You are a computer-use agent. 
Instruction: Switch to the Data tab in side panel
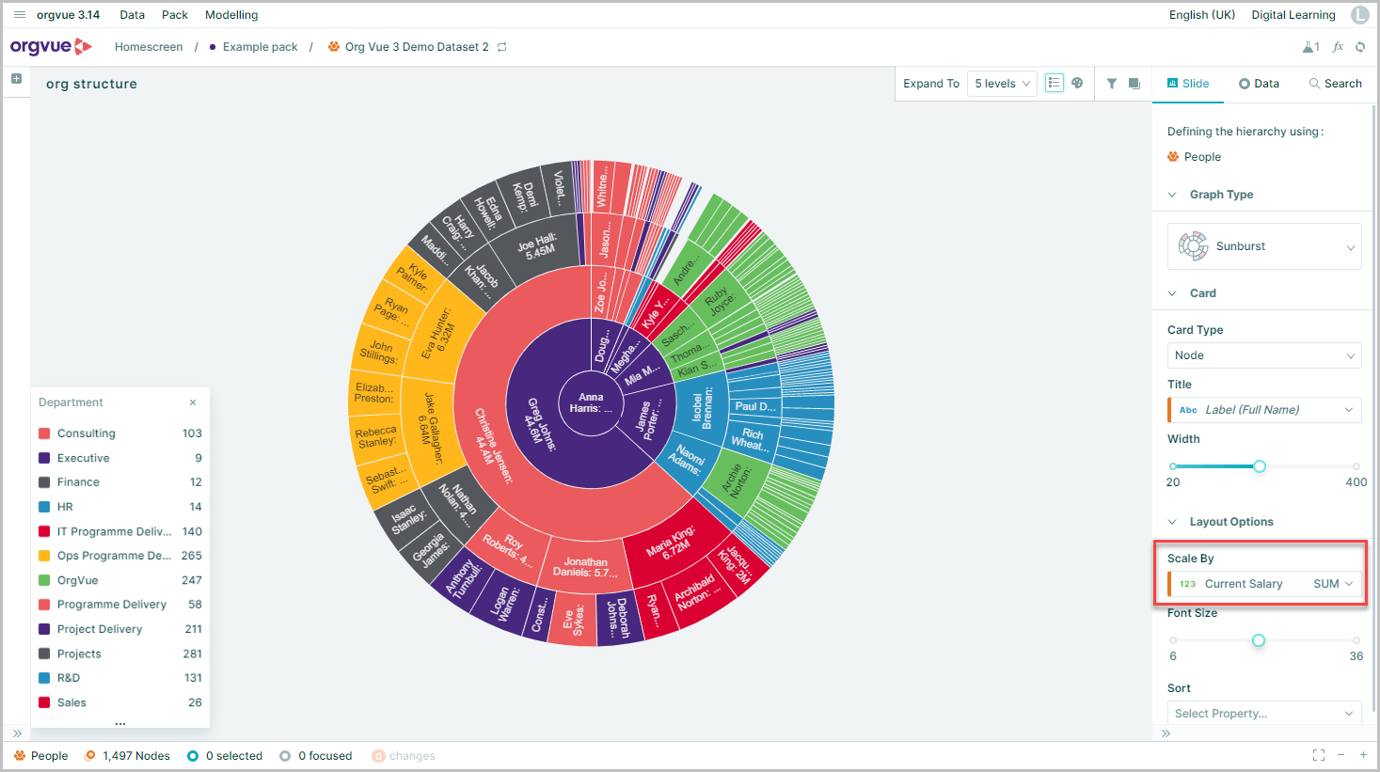click(1259, 84)
